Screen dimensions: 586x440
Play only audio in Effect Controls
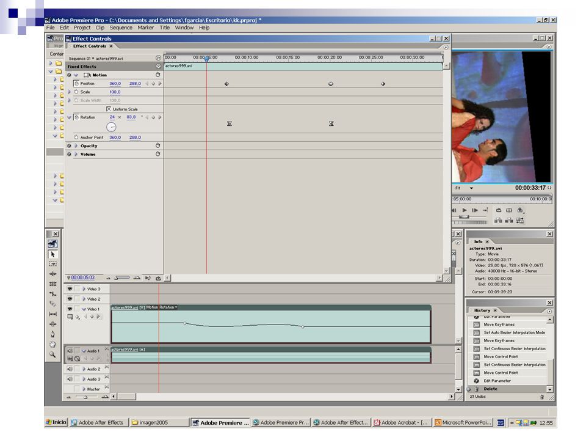click(x=148, y=278)
